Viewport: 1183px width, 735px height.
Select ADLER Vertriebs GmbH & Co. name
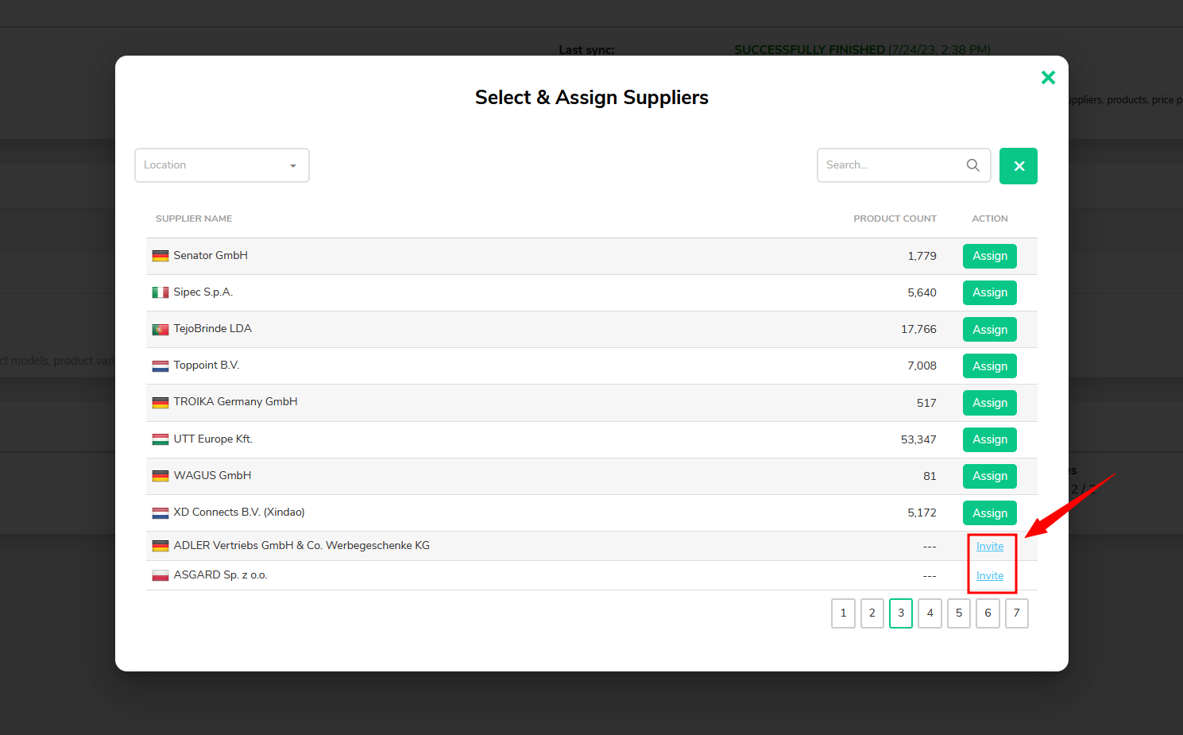pyautogui.click(x=301, y=545)
